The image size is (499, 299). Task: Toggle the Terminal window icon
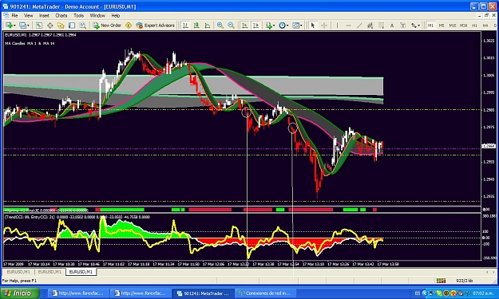[x=72, y=26]
